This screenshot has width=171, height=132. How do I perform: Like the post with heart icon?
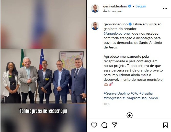[x=94, y=125]
